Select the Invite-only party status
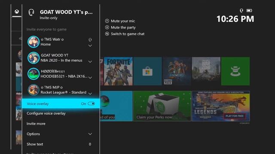 49,18
